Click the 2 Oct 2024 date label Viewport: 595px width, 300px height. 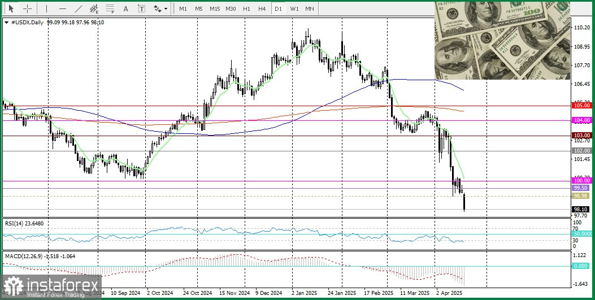160,293
